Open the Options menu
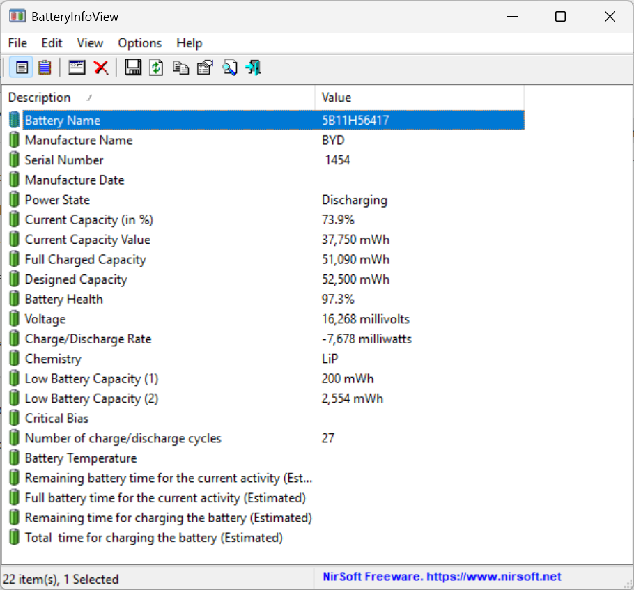The height and width of the screenshot is (590, 634). pos(139,43)
